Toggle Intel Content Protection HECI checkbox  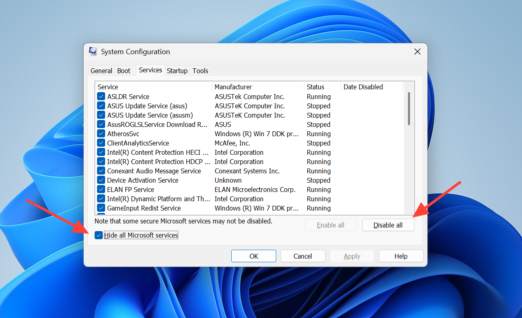(x=101, y=152)
